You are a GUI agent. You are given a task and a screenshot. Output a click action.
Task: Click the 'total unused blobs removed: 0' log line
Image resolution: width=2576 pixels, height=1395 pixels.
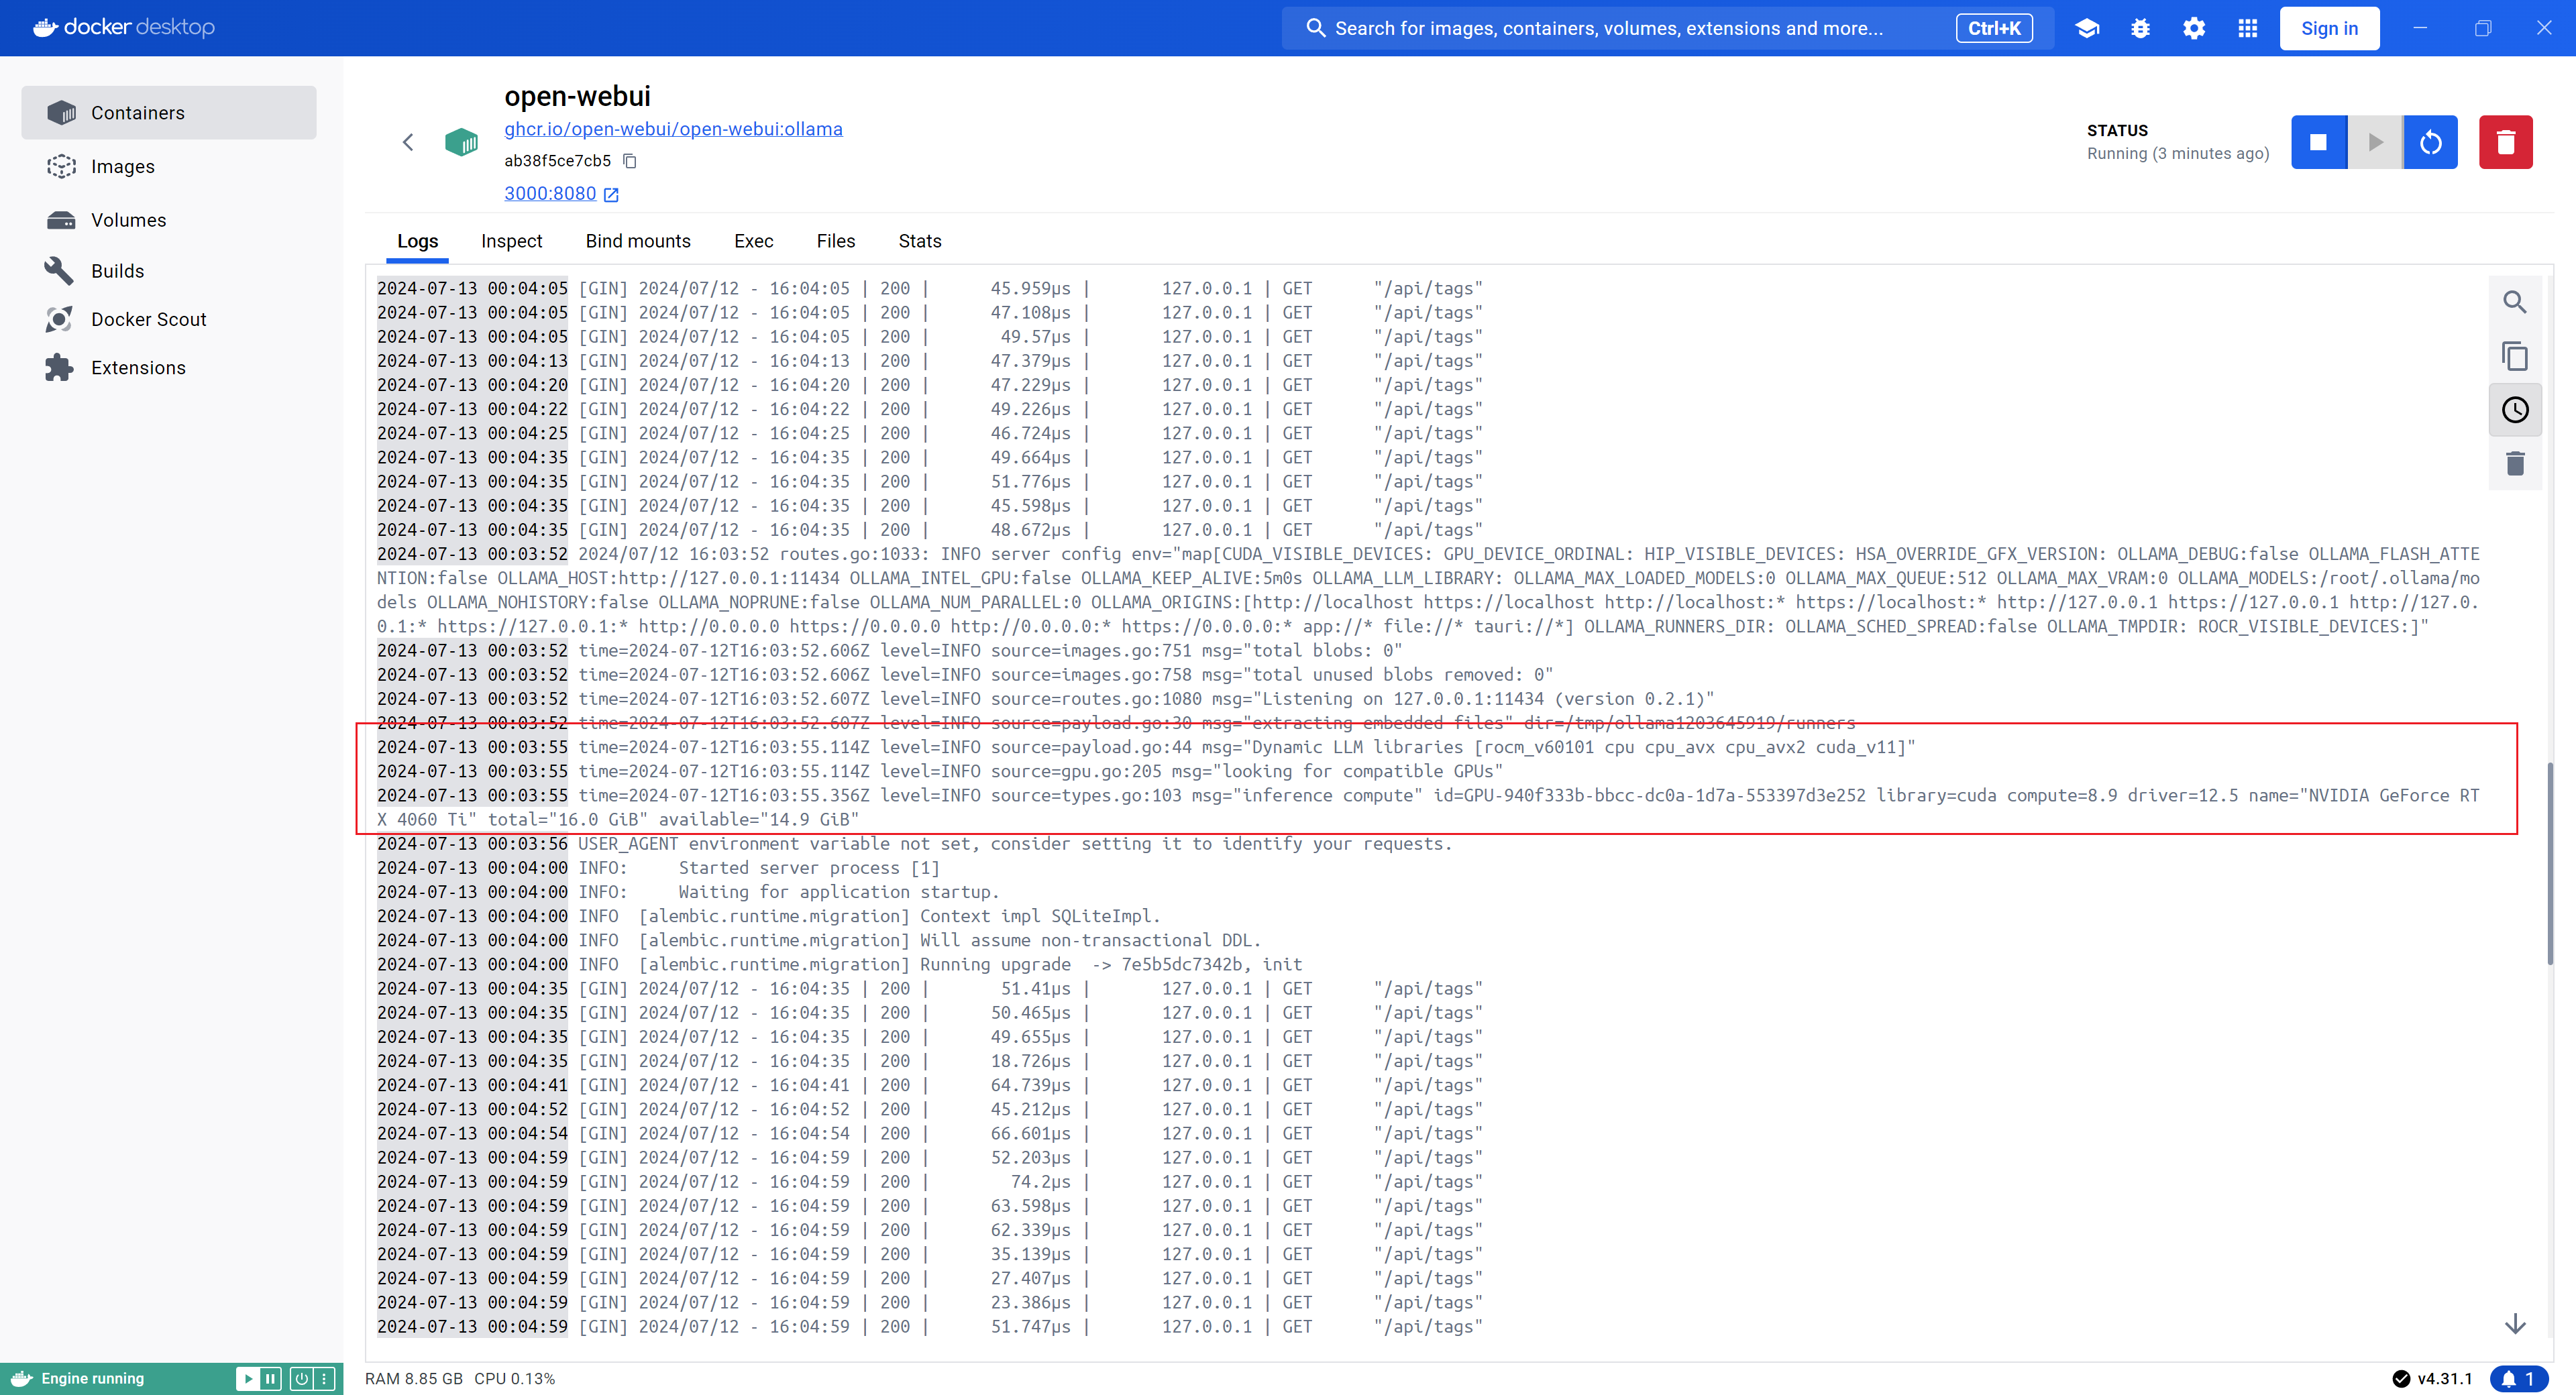(965, 675)
